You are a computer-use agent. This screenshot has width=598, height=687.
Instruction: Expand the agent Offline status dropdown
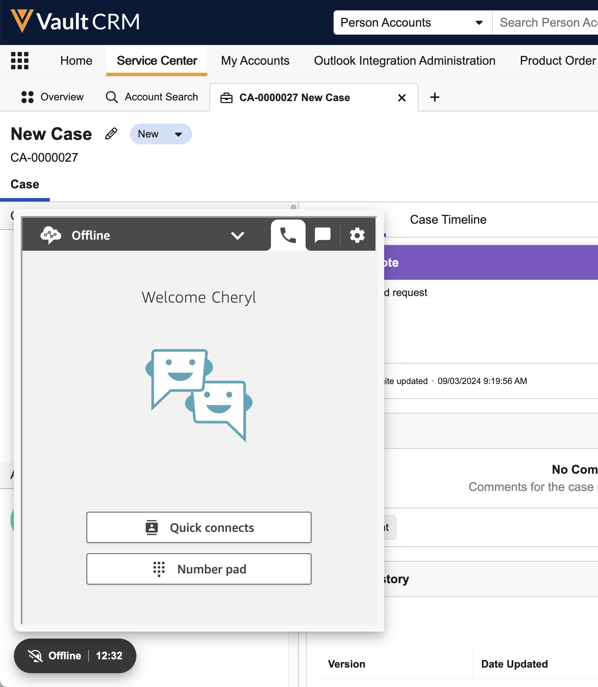(237, 235)
